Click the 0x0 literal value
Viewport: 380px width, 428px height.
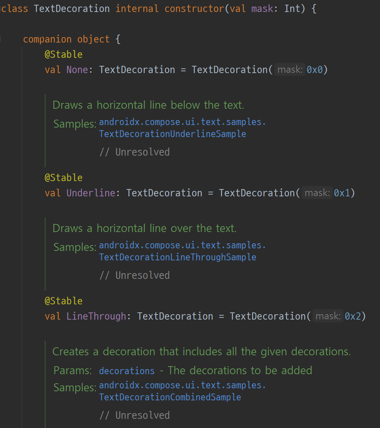pos(315,69)
